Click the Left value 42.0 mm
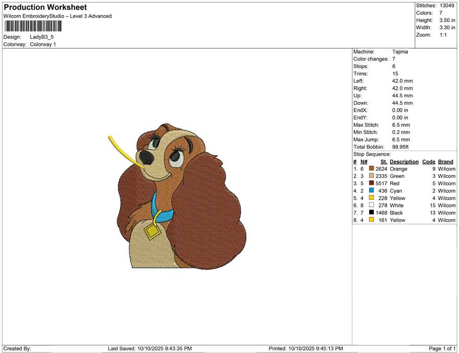The width and height of the screenshot is (459, 353). tap(402, 81)
